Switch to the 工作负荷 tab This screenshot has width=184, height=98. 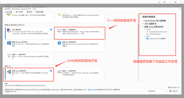[8, 12]
